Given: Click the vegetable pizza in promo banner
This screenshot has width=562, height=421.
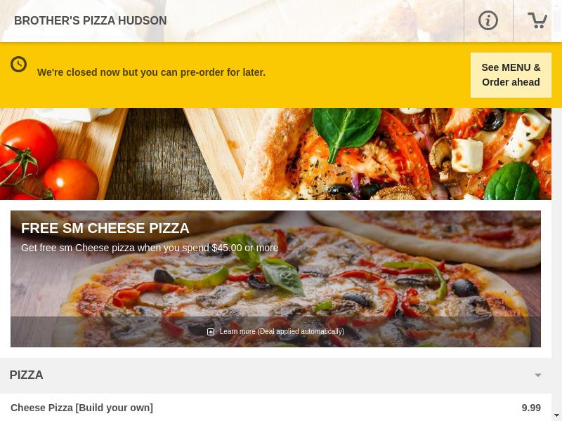Looking at the screenshot, I should click(x=275, y=279).
